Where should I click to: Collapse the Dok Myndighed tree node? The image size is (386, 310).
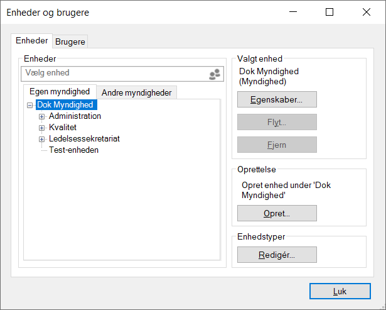(x=30, y=105)
